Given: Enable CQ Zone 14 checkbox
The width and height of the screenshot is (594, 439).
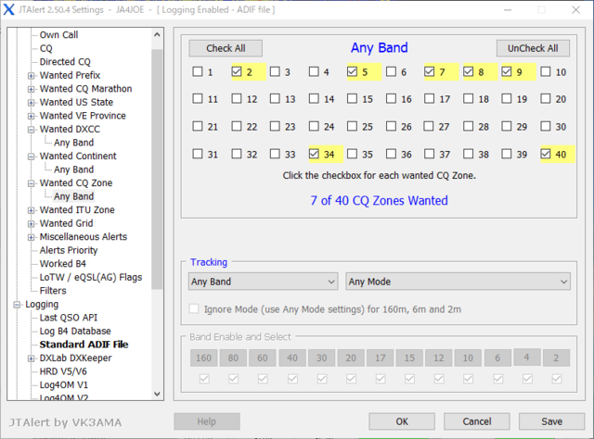Looking at the screenshot, I should pyautogui.click(x=314, y=99).
